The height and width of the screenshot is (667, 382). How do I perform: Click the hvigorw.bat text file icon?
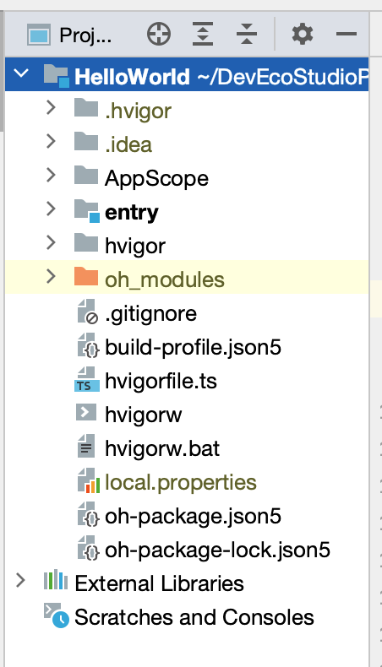click(86, 447)
